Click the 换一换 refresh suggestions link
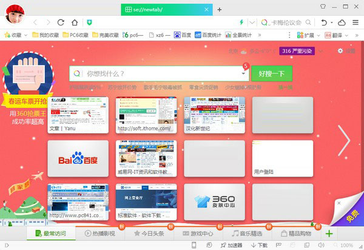Image resolution: width=364 pixels, height=250 pixels. [x=285, y=87]
